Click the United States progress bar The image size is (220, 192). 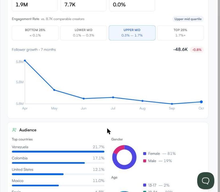point(58,174)
